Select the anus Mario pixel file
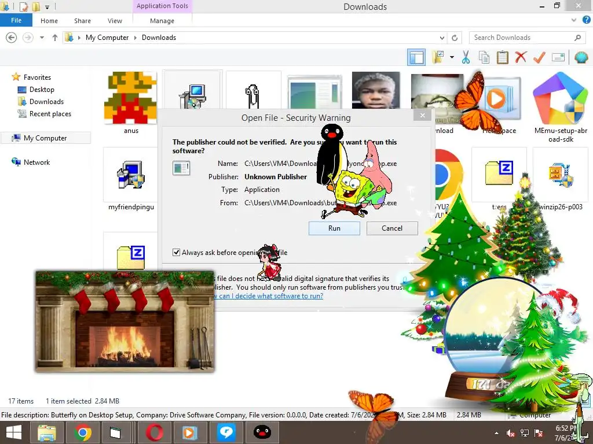 (x=131, y=103)
